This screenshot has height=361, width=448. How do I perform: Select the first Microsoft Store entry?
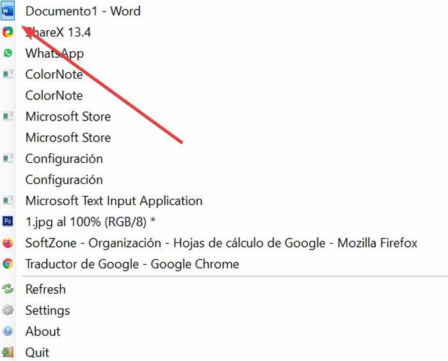pyautogui.click(x=68, y=117)
